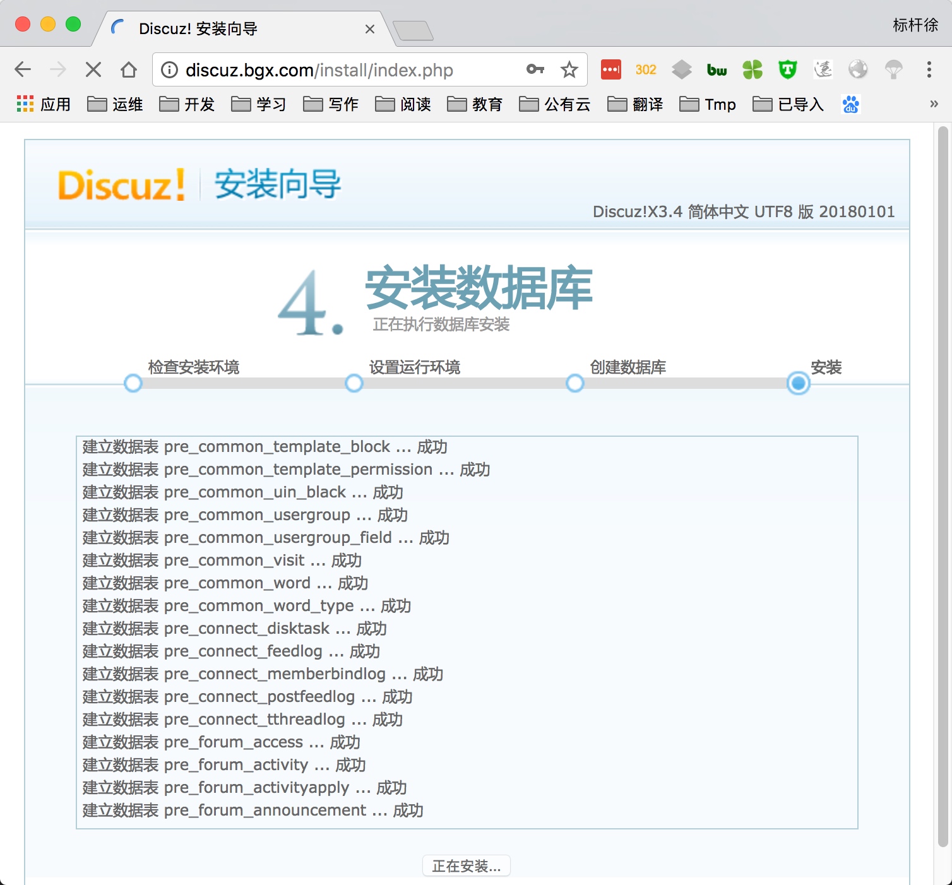The height and width of the screenshot is (885, 952).
Task: Click the pre_connect_memberbindlog log line
Action: click(x=263, y=674)
